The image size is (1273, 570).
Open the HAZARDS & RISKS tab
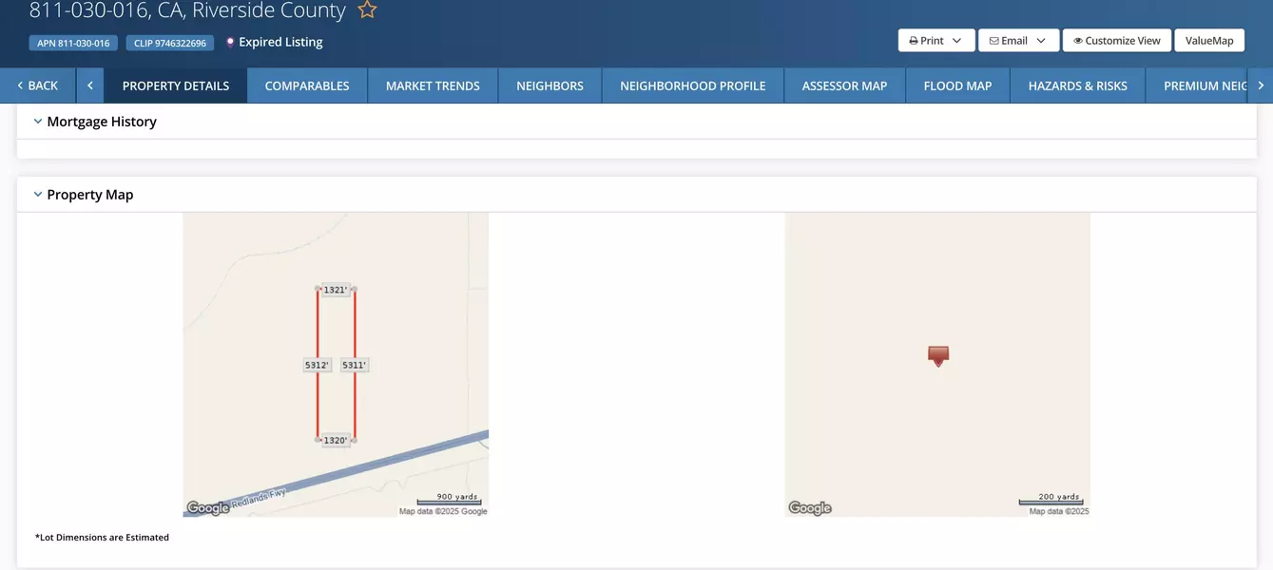point(1077,84)
